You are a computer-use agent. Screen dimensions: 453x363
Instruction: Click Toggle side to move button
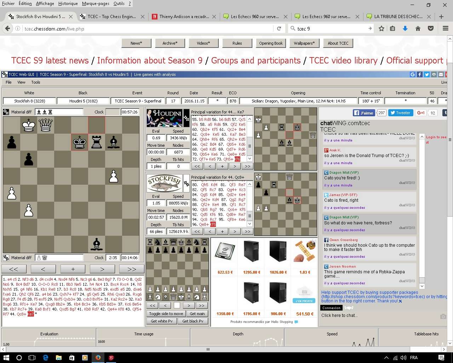coord(166,314)
